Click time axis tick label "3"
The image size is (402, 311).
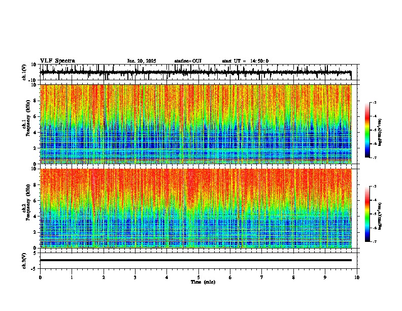click(x=135, y=277)
